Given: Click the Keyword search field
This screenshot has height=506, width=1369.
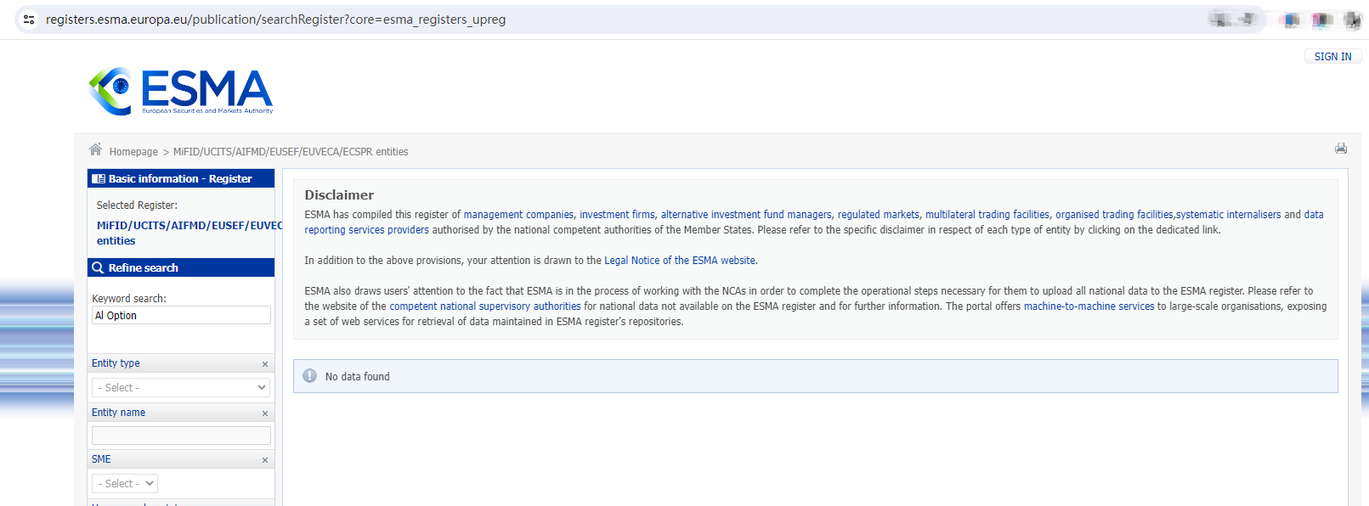Looking at the screenshot, I should tap(181, 316).
